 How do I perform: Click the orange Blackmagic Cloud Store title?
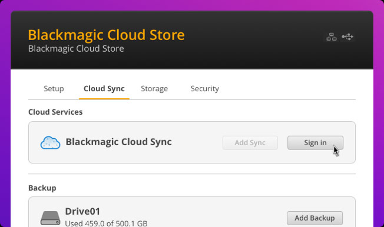[x=106, y=35]
